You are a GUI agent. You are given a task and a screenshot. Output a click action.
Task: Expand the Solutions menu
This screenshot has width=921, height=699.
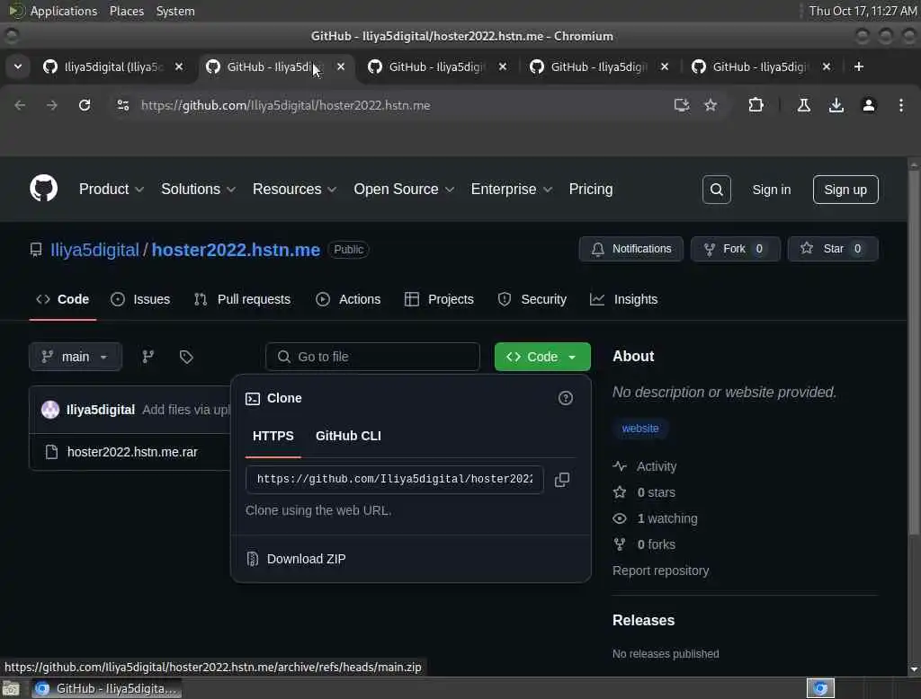pos(198,190)
